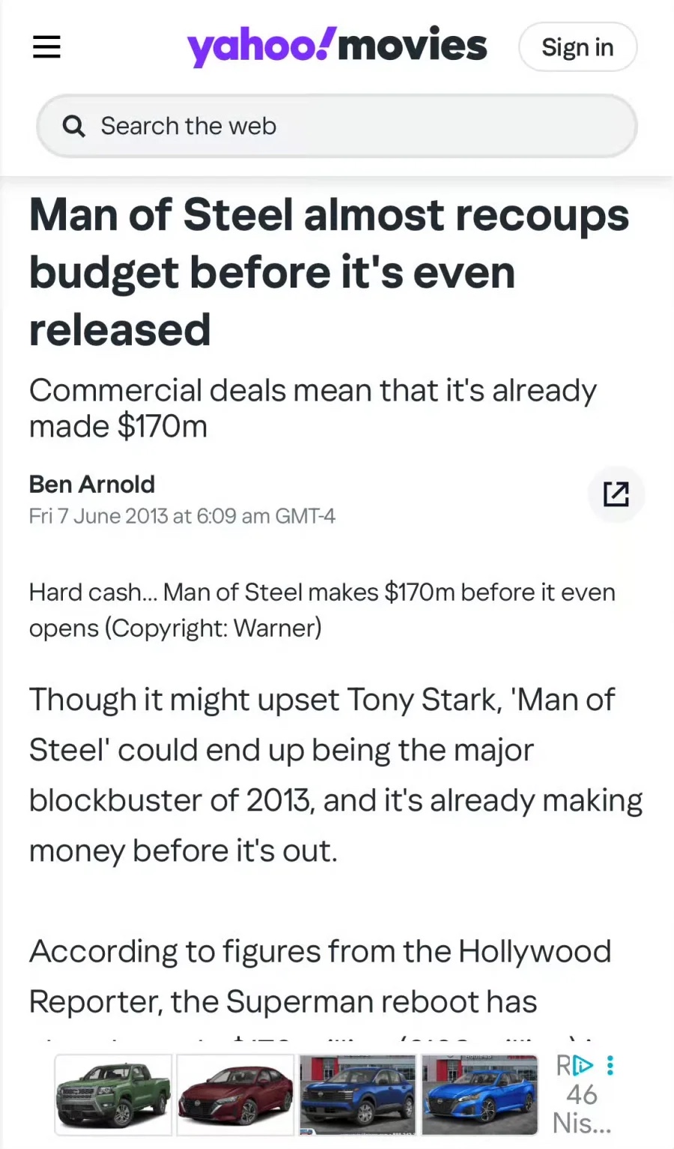
Task: Click the Hard cash image caption
Action: 322,610
